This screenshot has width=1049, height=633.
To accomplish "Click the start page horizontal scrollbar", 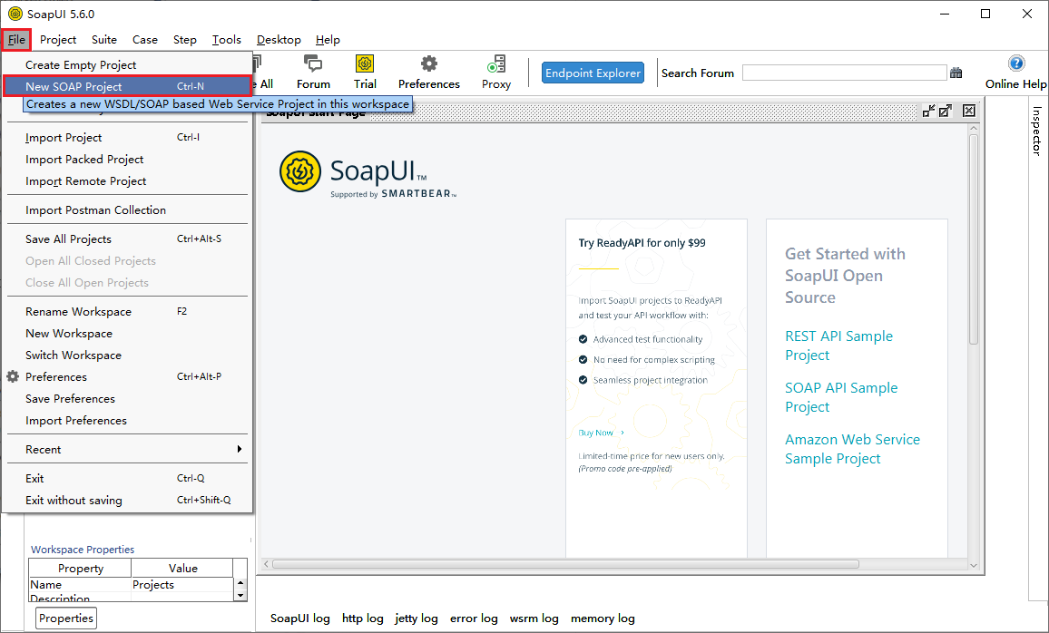I will pos(565,564).
